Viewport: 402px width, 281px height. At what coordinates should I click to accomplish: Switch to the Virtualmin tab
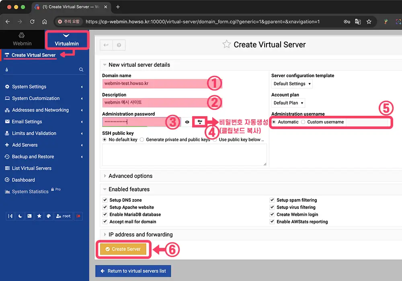[x=67, y=40]
